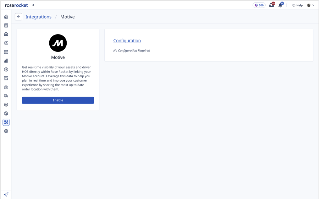The image size is (319, 199).
Task: Click the document orders icon in sidebar
Action: (x=6, y=25)
